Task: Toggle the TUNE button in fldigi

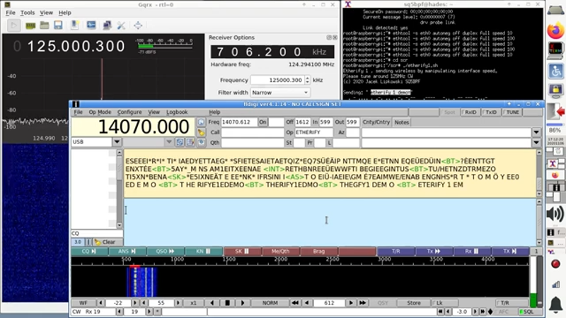Action: click(512, 112)
